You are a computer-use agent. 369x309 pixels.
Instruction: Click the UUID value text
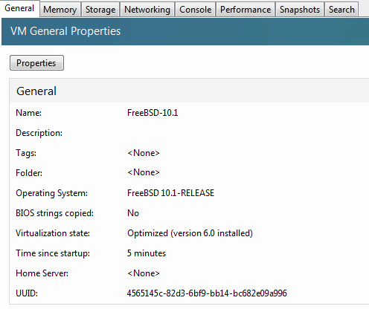(207, 293)
